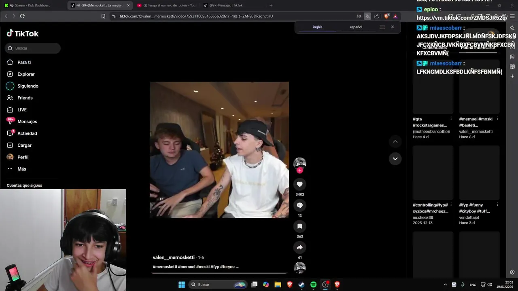Open the spinning sound disc avatar
This screenshot has width=518, height=291.
point(299,268)
